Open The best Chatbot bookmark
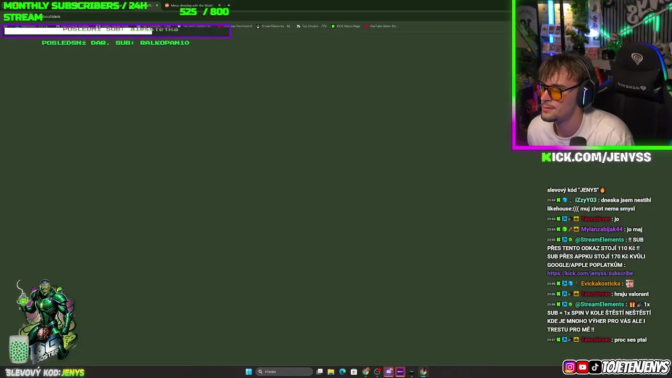Screen dimensions: 672x378 click(x=194, y=26)
